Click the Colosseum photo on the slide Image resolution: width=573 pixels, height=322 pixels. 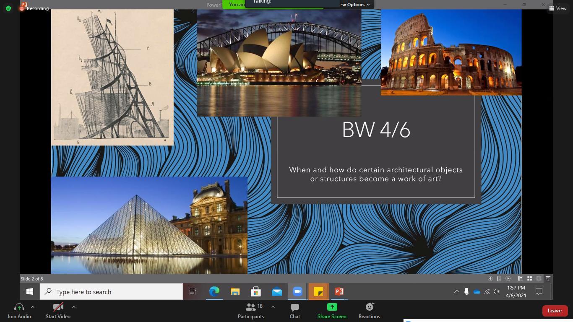click(451, 52)
